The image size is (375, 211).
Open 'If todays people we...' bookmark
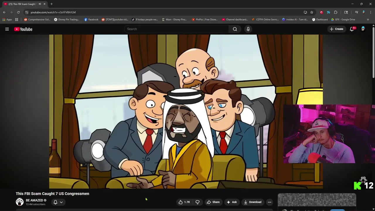(145, 20)
